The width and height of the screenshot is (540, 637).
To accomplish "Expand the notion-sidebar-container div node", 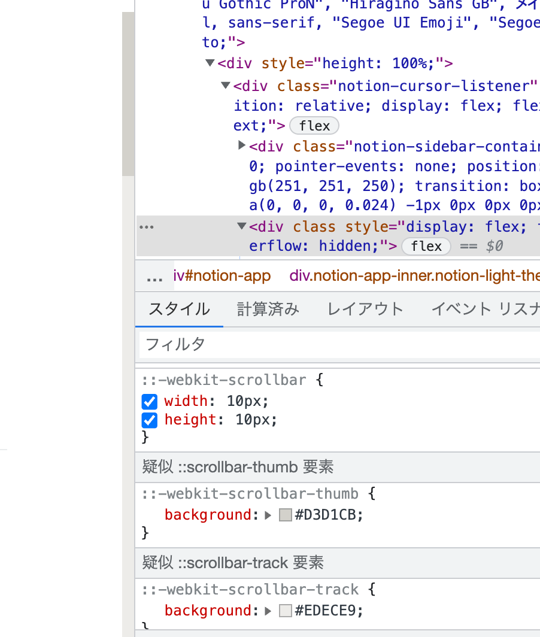I will (x=242, y=145).
